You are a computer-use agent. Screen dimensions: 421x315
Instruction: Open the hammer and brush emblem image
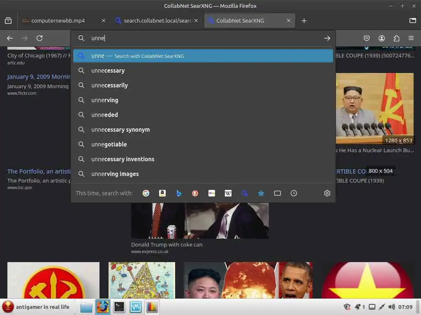(53, 280)
